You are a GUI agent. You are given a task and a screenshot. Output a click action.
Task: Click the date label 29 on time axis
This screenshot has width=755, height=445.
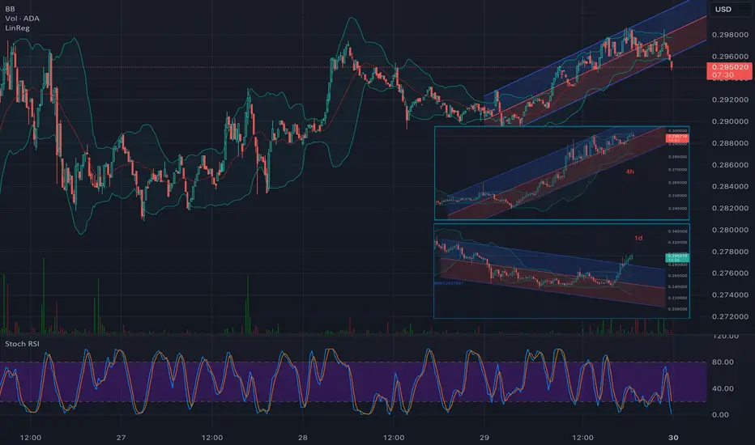pyautogui.click(x=484, y=437)
